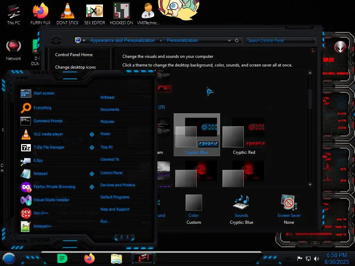Click the theme list vertical scrollbar
The height and width of the screenshot is (266, 355).
pyautogui.click(x=310, y=99)
